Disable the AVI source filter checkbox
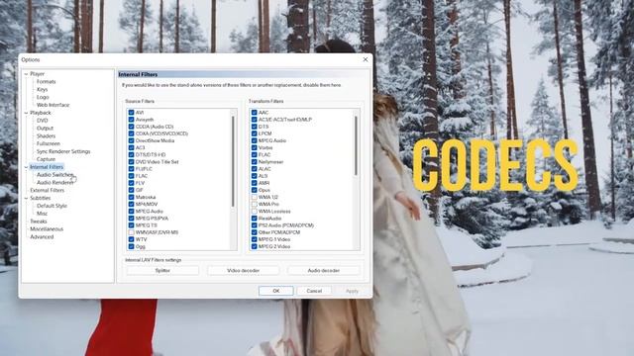 [x=131, y=113]
